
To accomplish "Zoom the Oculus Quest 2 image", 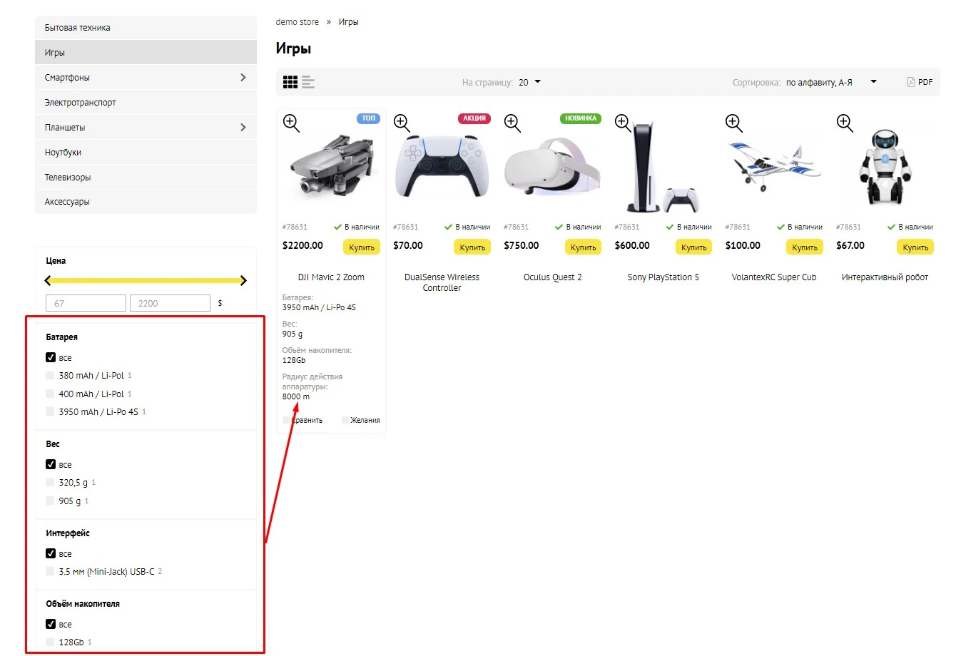I will [512, 123].
